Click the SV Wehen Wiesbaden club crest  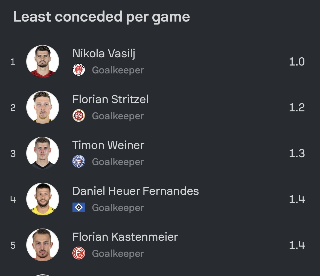(79, 115)
